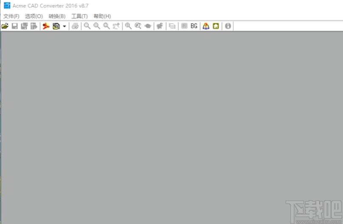Viewport: 343px width, 224px height.
Task: Click the register user icon
Action: pos(206,26)
